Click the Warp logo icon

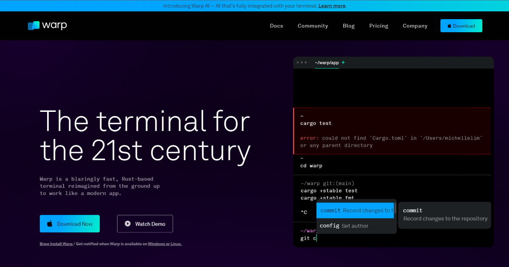click(34, 26)
